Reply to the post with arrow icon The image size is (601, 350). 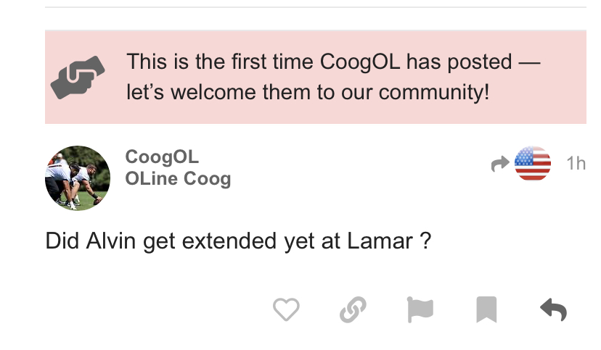(554, 309)
